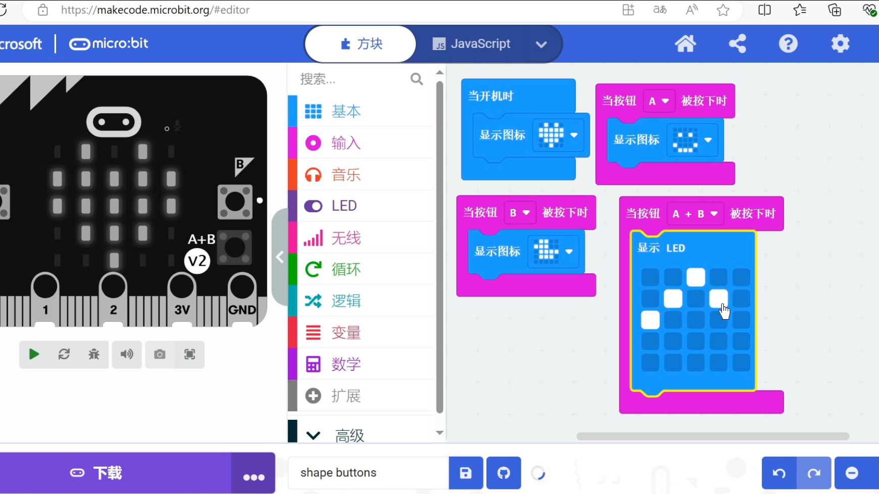The height and width of the screenshot is (494, 879).
Task: Open the 无线 radio block category
Action: [361, 237]
